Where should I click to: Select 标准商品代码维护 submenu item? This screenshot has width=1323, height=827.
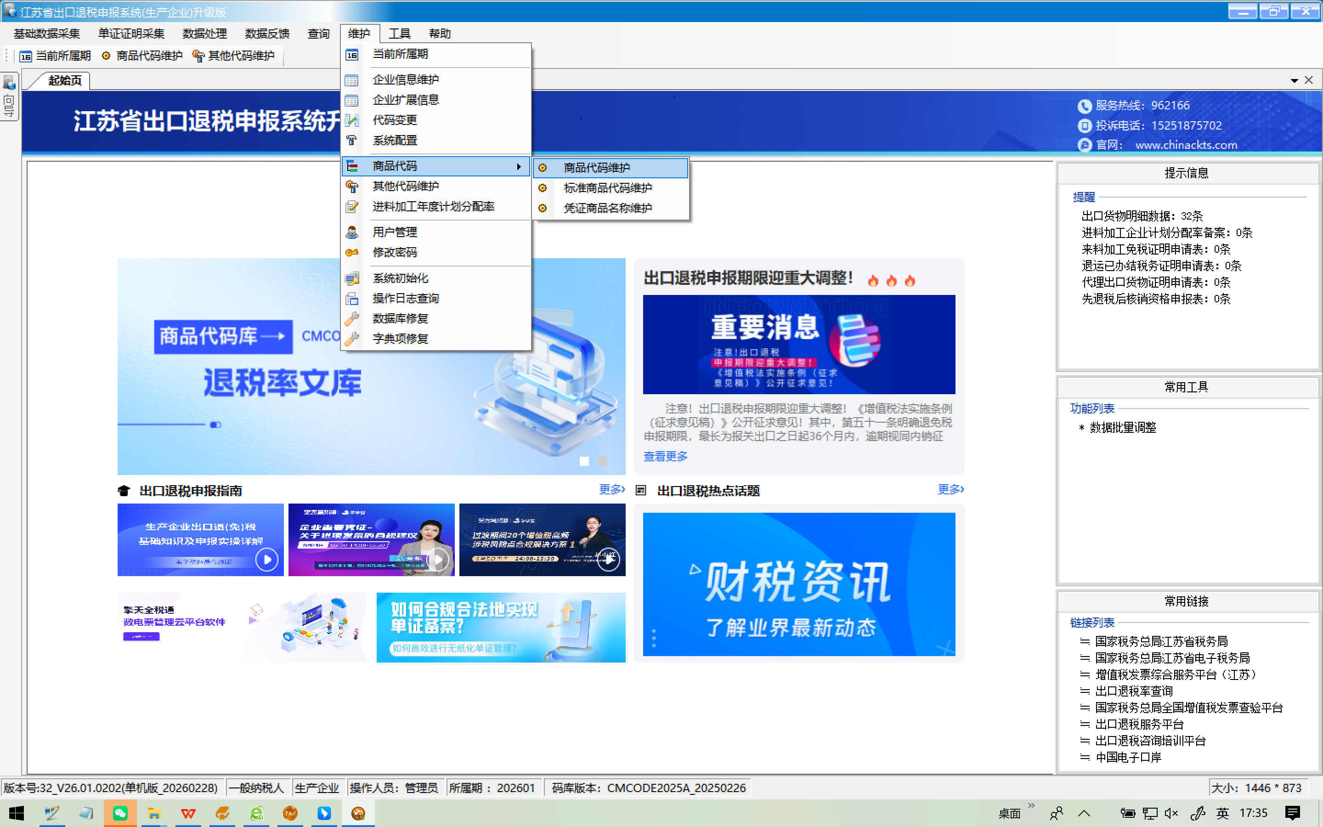click(607, 187)
